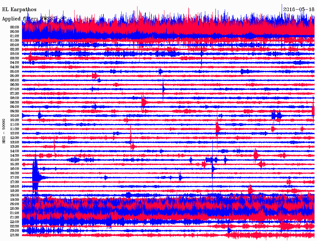Screen dimensions: 317x241
Task: Select the 07:00 time label
Action: pyautogui.click(x=14, y=89)
